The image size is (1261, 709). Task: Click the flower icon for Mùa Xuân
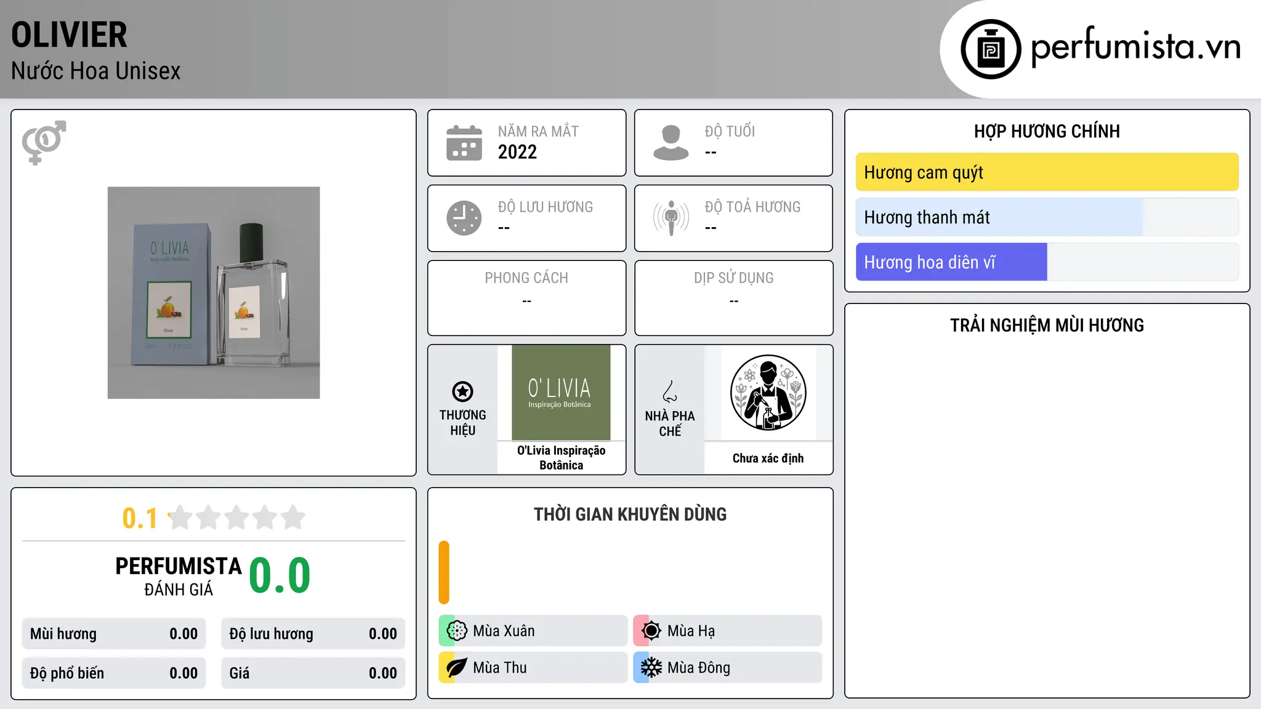[x=457, y=631]
